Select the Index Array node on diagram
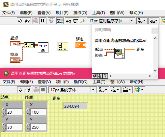Viewport: 165px width, 137px height. click(x=63, y=47)
